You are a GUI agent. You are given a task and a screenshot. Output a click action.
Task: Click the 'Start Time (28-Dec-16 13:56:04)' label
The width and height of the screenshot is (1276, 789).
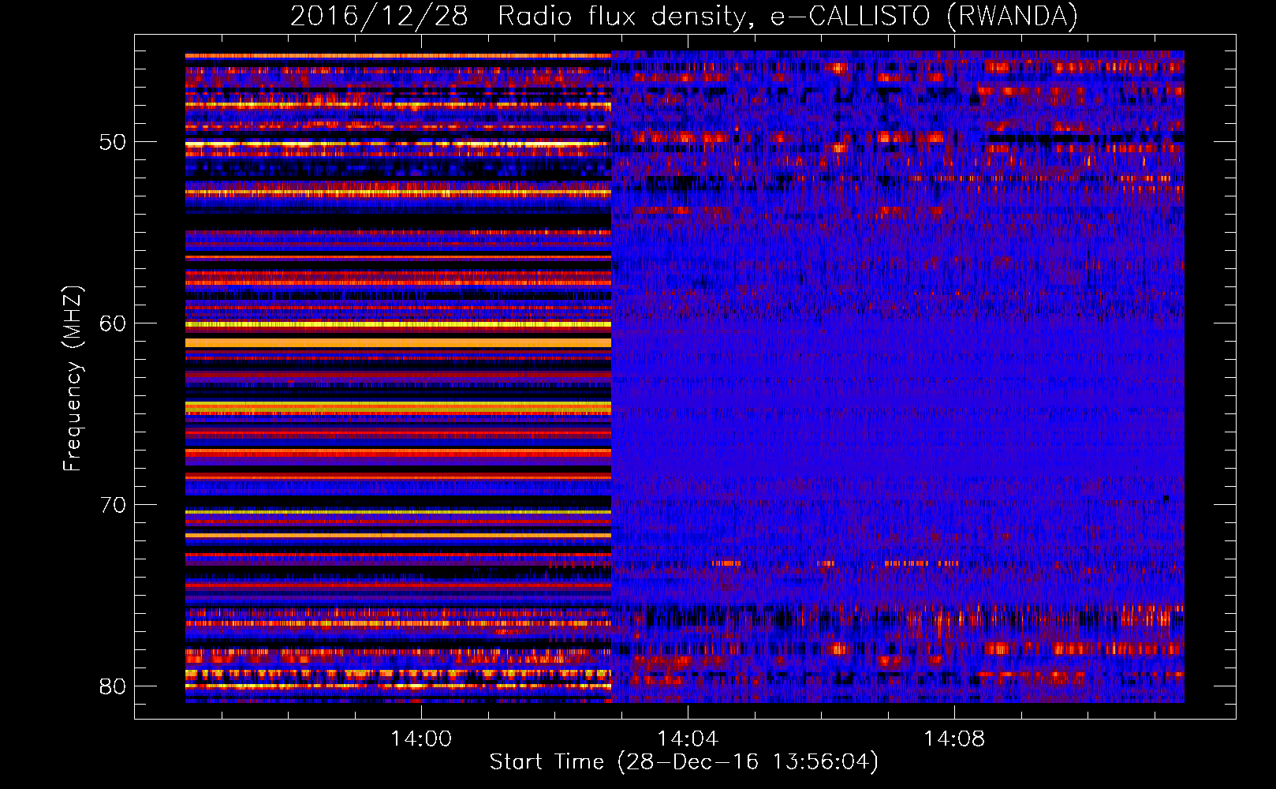(684, 761)
